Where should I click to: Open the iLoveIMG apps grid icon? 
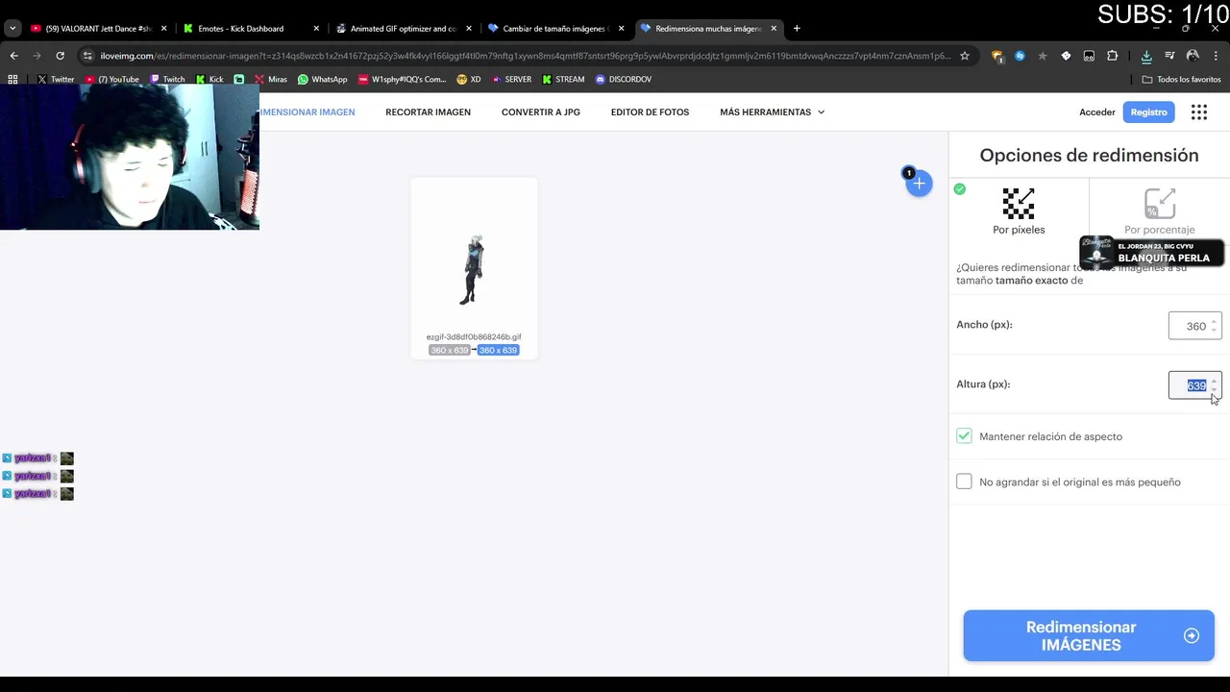coord(1199,112)
